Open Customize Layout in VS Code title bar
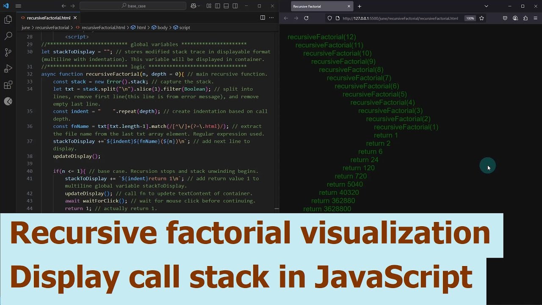This screenshot has width=542, height=305. [209, 6]
